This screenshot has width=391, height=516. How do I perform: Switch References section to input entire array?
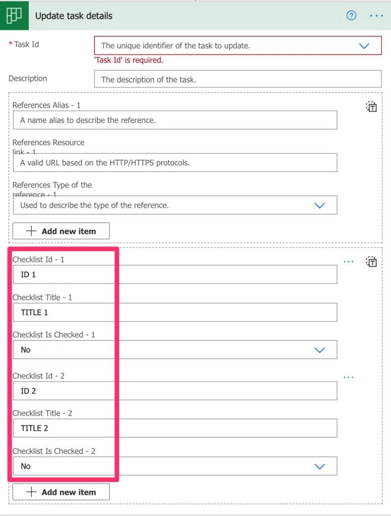pyautogui.click(x=371, y=107)
